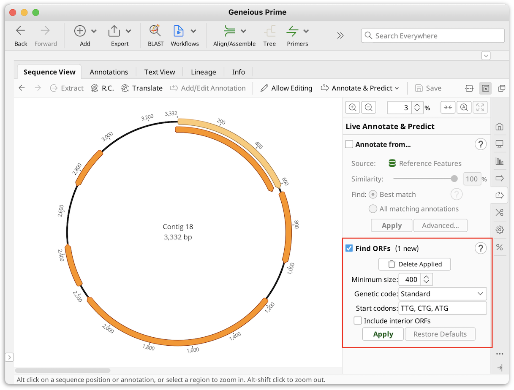This screenshot has width=514, height=390.
Task: Collapse the side panel arrow icon
Action: point(500,368)
